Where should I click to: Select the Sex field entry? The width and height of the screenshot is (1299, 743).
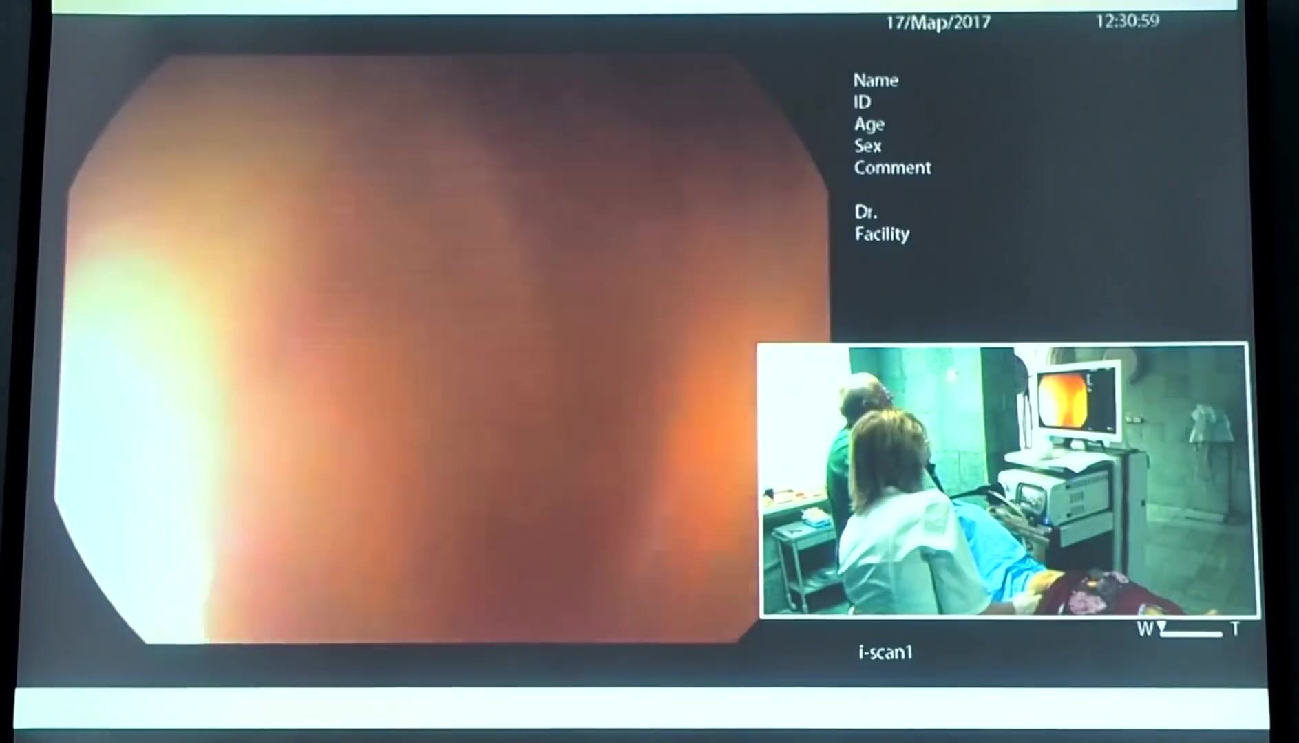pos(867,146)
